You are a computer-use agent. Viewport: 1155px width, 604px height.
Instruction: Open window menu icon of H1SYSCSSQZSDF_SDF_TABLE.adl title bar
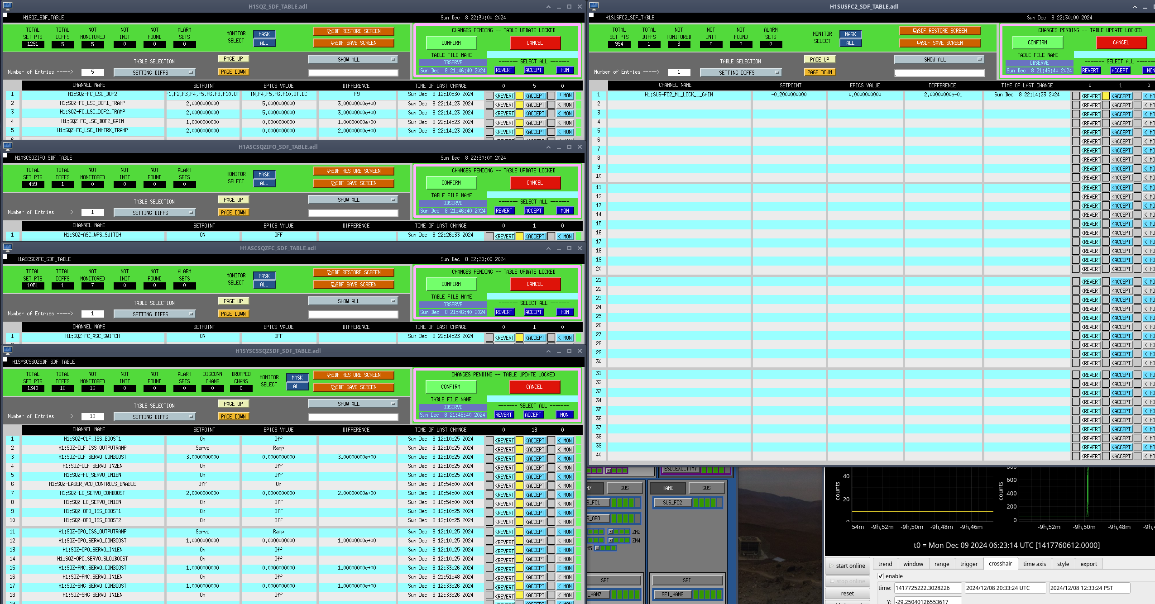click(7, 351)
